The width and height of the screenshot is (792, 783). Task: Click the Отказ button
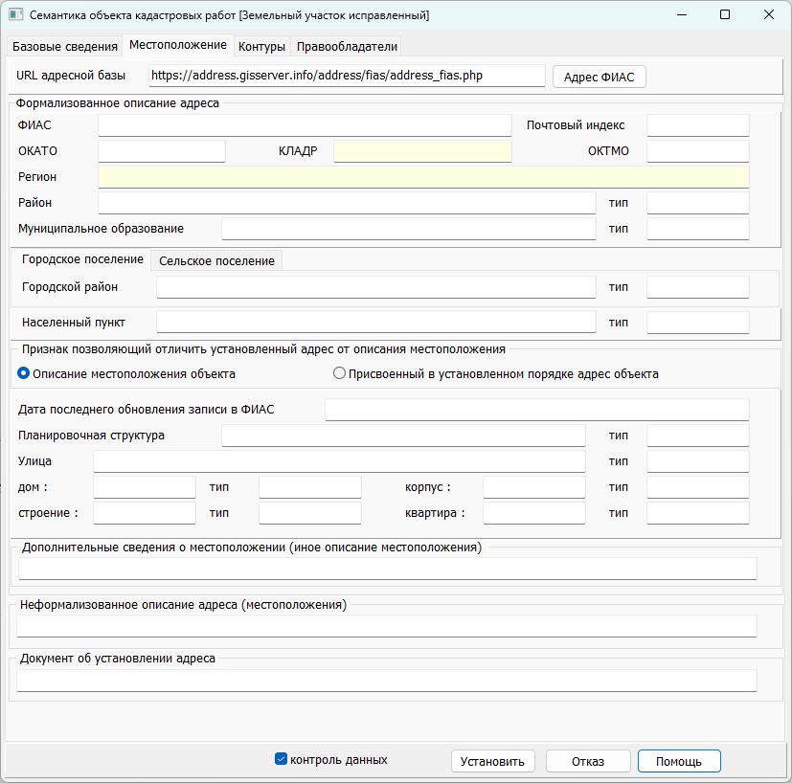pos(588,761)
